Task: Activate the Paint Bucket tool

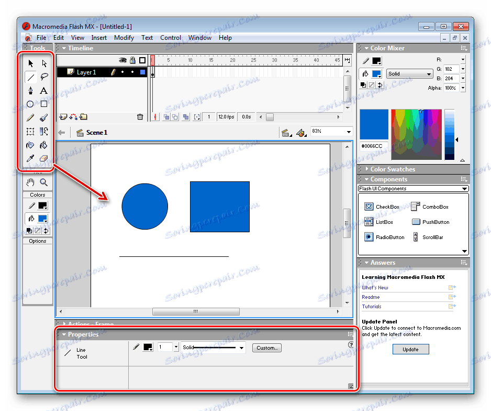Action: tap(44, 145)
